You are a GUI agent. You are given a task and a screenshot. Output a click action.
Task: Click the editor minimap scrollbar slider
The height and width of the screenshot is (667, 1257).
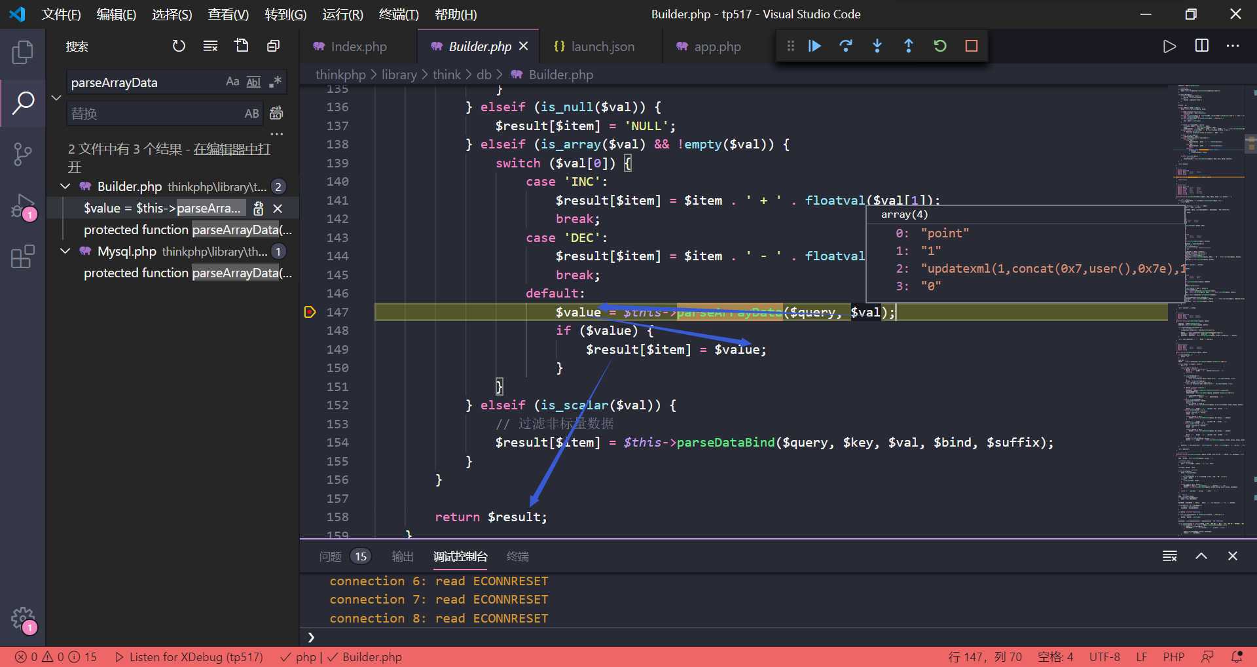[1250, 143]
